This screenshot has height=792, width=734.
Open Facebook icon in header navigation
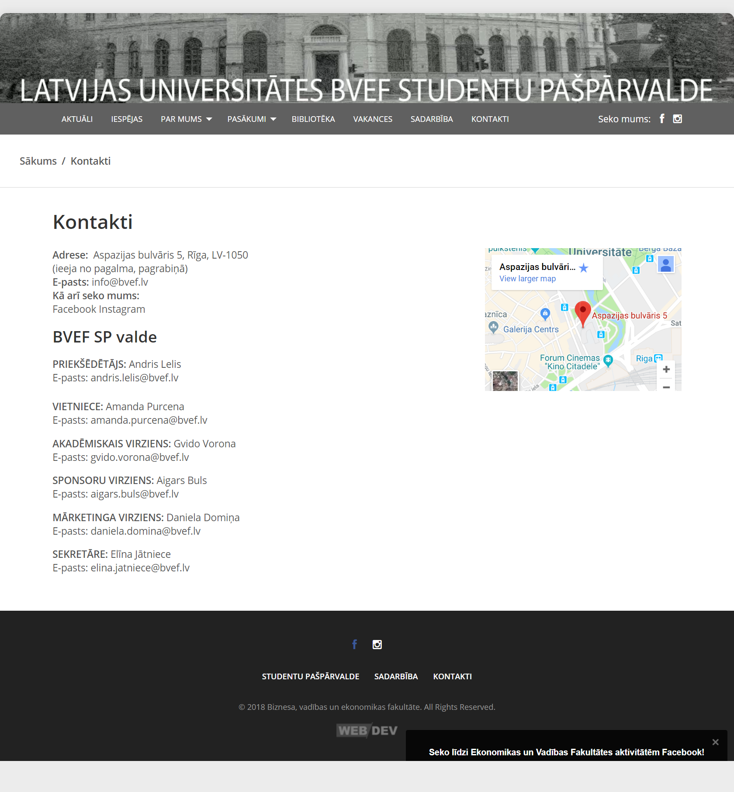[x=662, y=119]
